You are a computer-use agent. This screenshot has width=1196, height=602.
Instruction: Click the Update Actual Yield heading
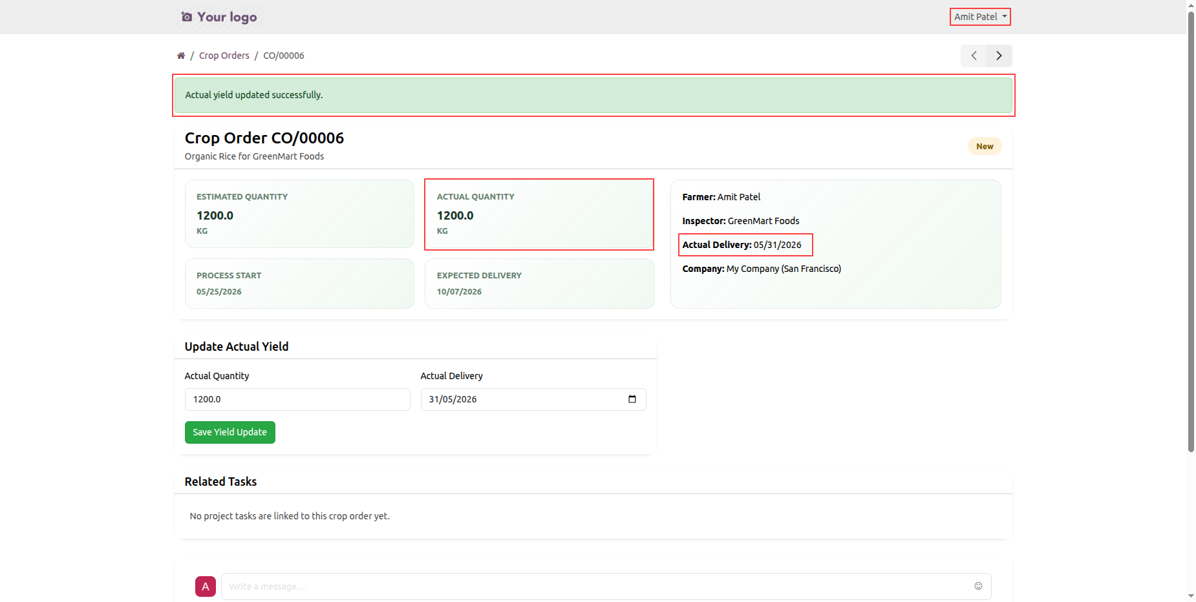tap(237, 347)
